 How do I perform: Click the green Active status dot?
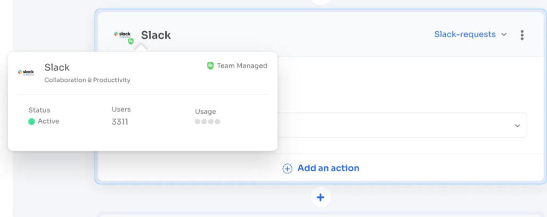tap(31, 121)
